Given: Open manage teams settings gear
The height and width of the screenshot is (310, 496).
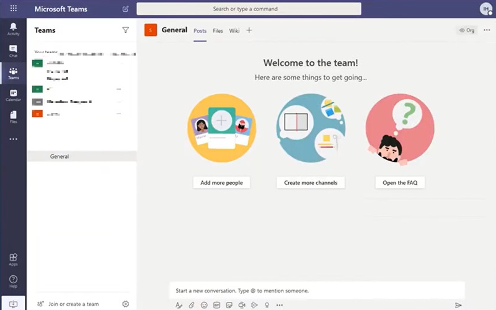Looking at the screenshot, I should tap(126, 304).
